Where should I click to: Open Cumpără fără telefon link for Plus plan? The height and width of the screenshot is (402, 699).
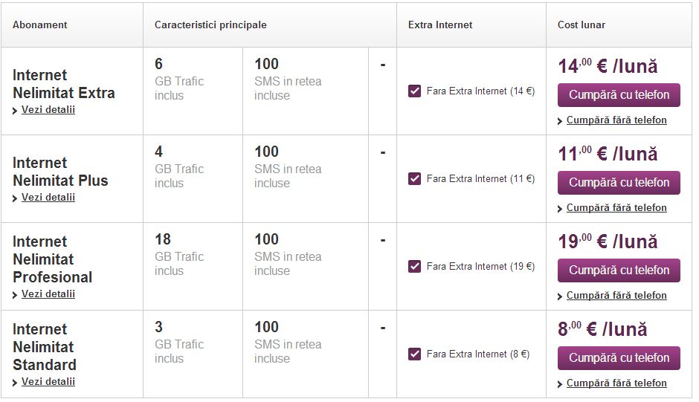pos(616,208)
